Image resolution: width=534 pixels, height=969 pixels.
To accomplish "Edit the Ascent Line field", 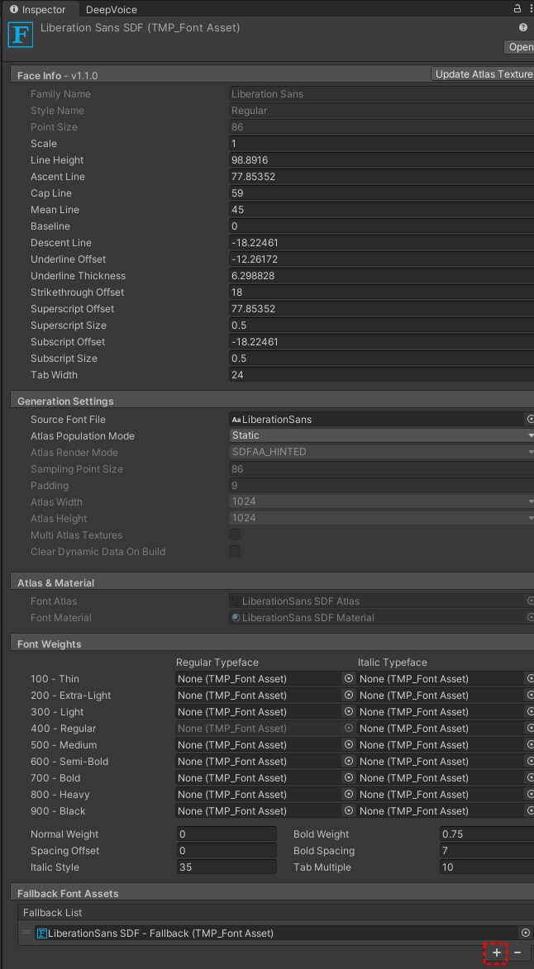I will pyautogui.click(x=381, y=177).
